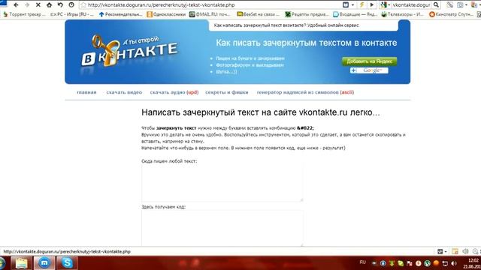Click the search box containing vkontakte.dogur
Screen dimensions: 481x270
click(411, 5)
